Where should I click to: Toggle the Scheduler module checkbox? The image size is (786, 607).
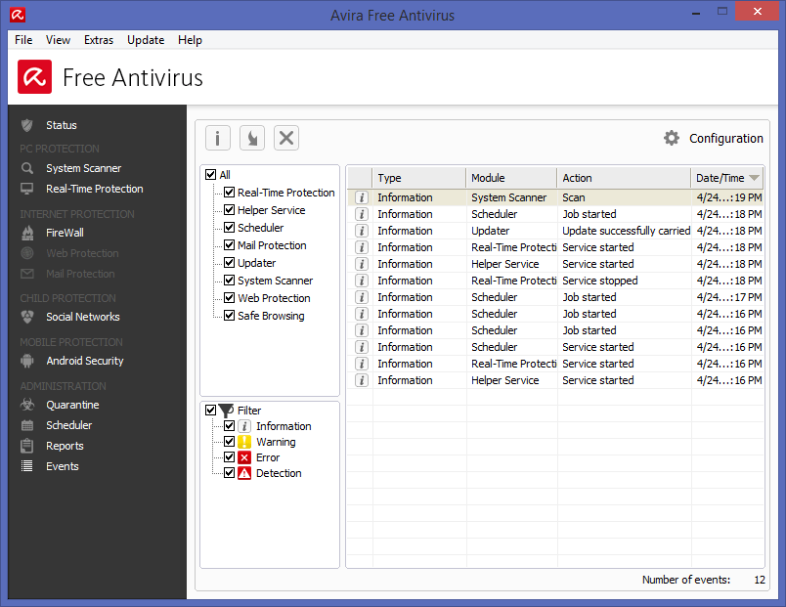pyautogui.click(x=229, y=228)
